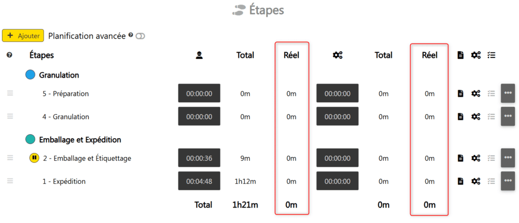Click the 00:04:48 labor timer for Expédition
Viewport: 519px width, 223px height.
pos(199,181)
